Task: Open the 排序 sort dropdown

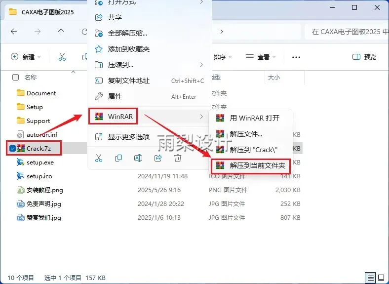Action: point(223,57)
